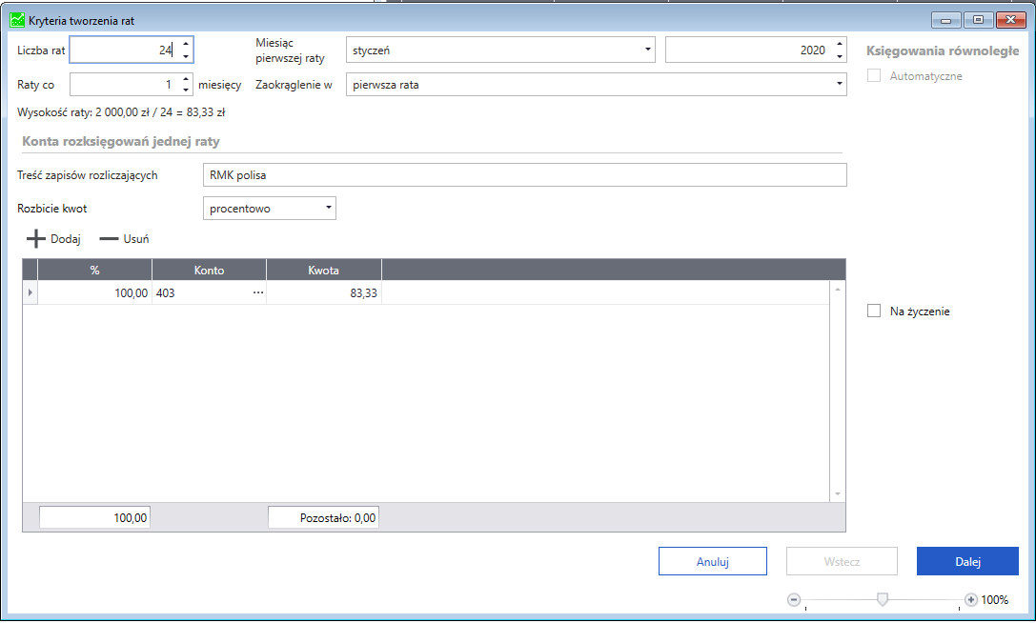Viewport: 1036px width, 623px height.
Task: Click the Kwota column header
Action: (x=323, y=270)
